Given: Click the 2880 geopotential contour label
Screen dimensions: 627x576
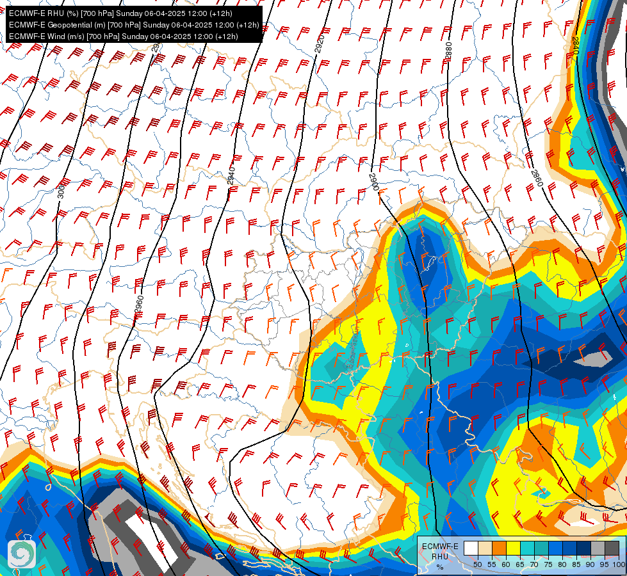Looking at the screenshot, I should pyautogui.click(x=448, y=51).
